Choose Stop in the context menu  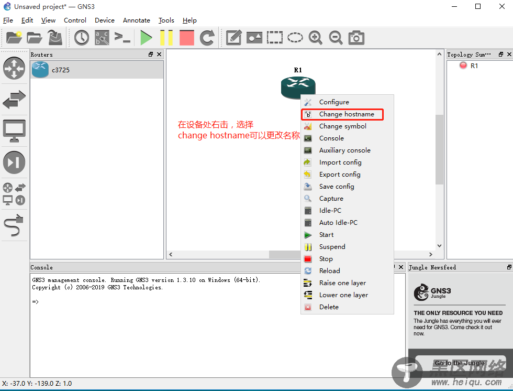tap(347, 259)
